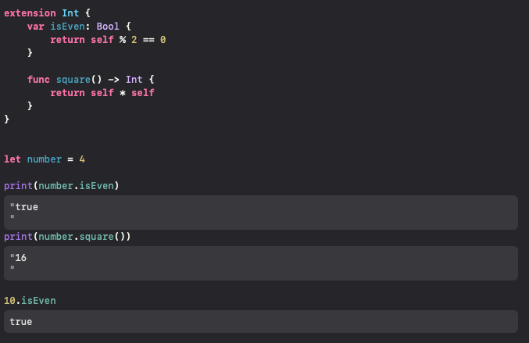Click the final 'true' result box
This screenshot has width=529, height=343.
point(261,321)
